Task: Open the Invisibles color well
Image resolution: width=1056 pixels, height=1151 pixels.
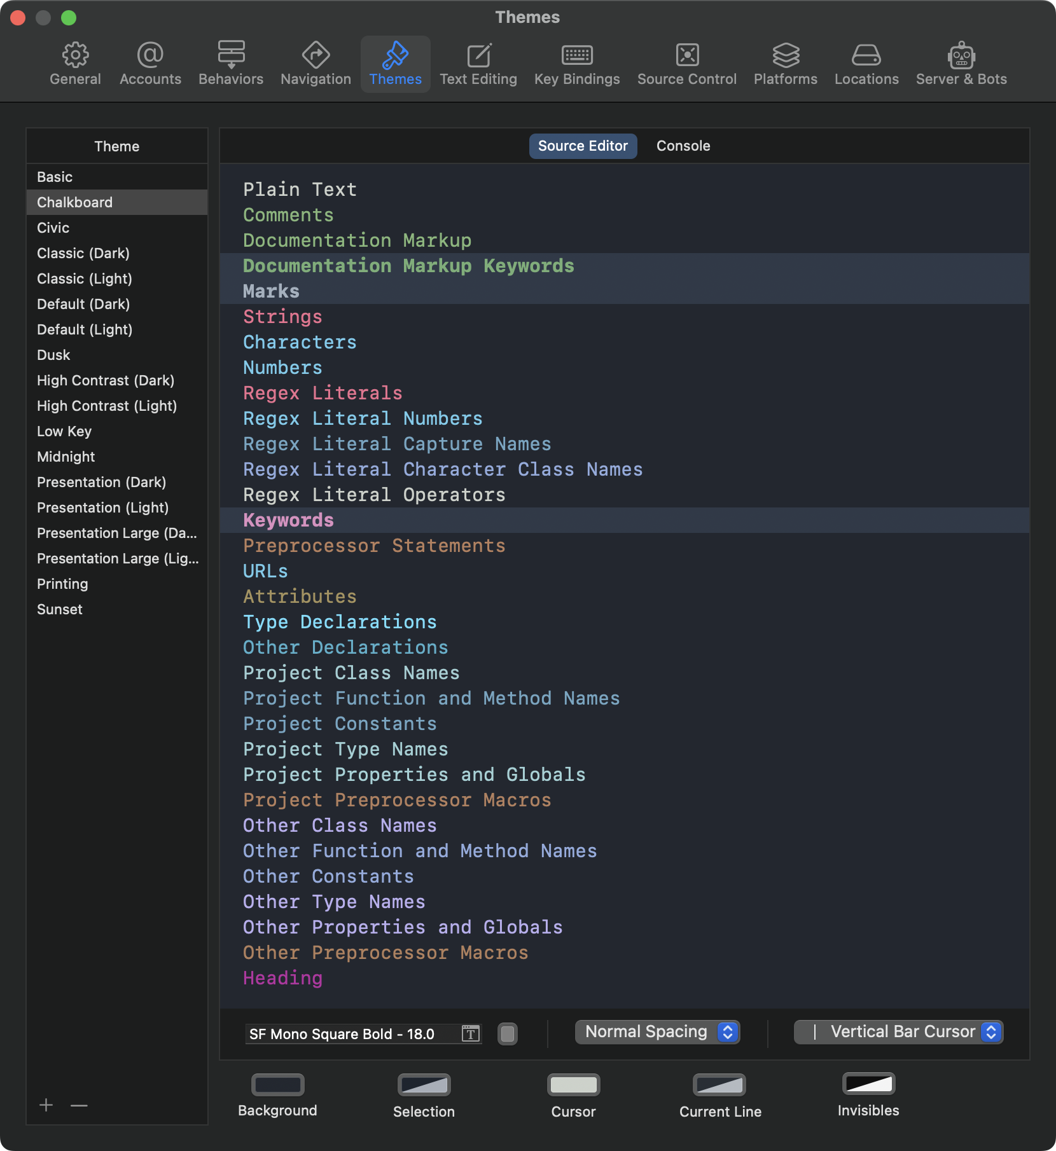Action: pos(868,1084)
